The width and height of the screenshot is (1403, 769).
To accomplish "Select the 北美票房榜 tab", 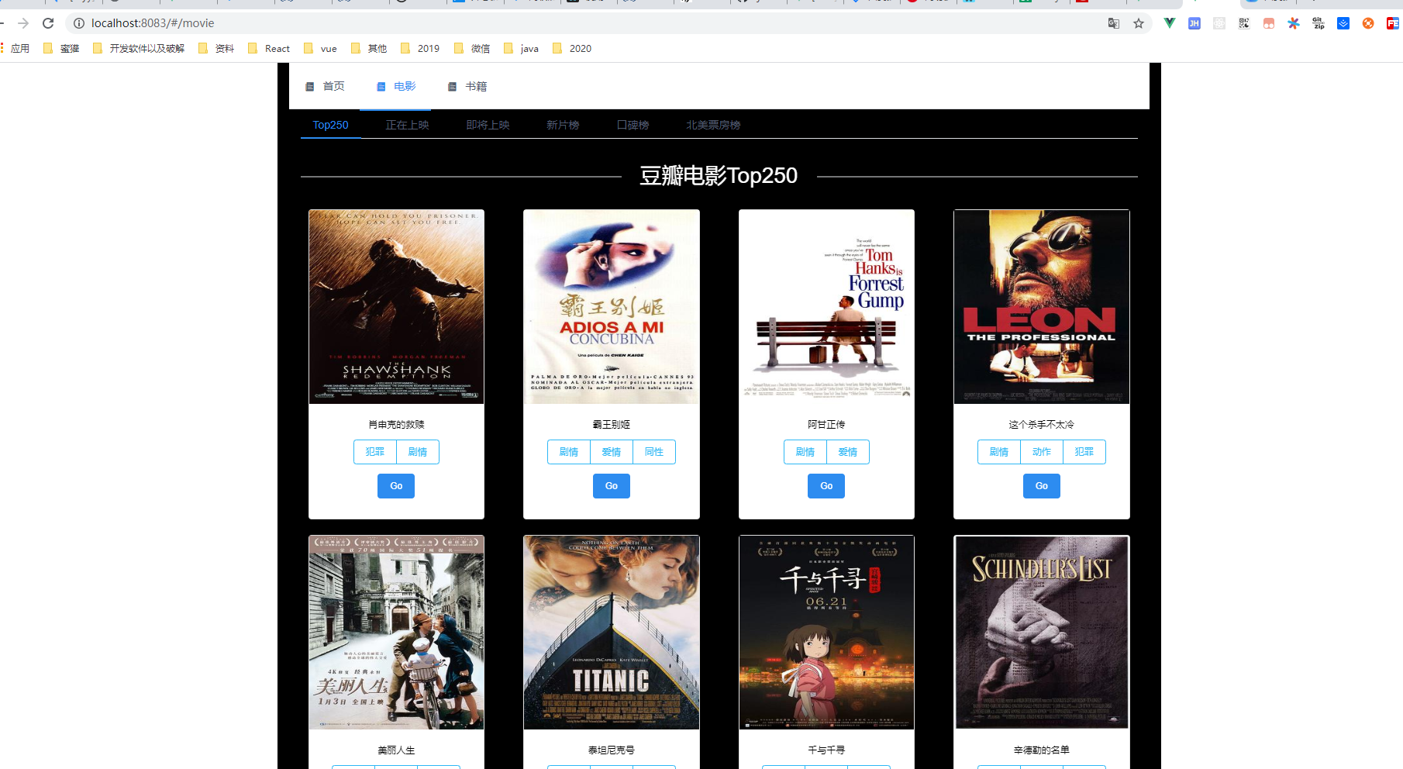I will tap(713, 125).
